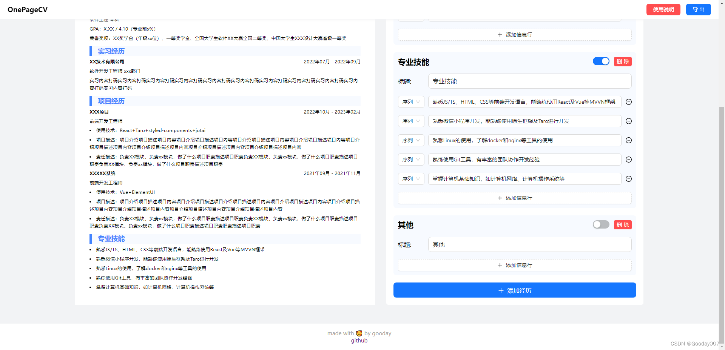Screen dimensions: 725x350
Task: Add info row in 专业技能 section
Action: (515, 198)
